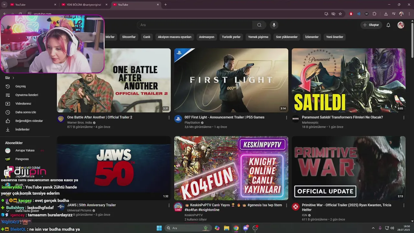This screenshot has width=414, height=233.
Task: Open Primitive War Official Trailer title
Action: tap(347, 207)
